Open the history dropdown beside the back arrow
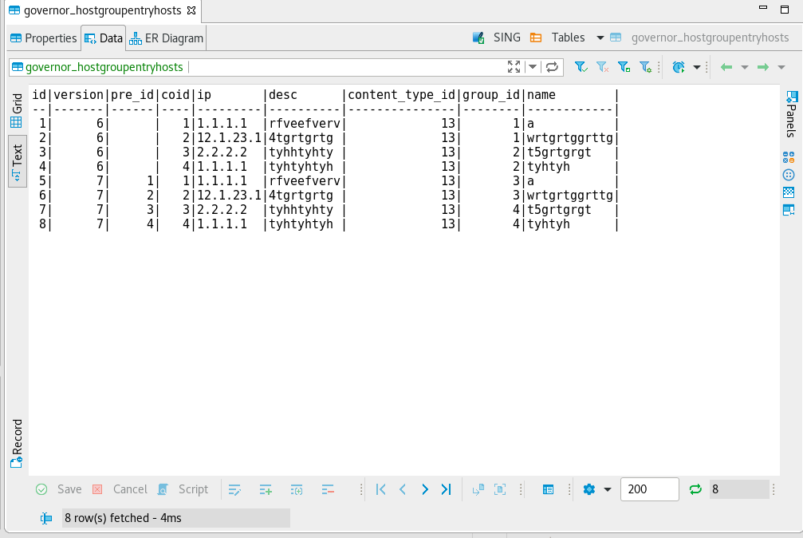This screenshot has width=803, height=538. pyautogui.click(x=745, y=67)
